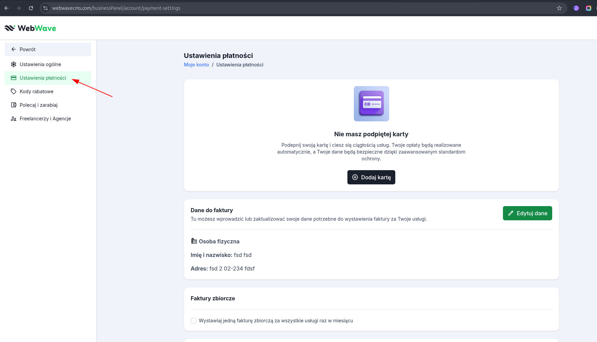This screenshot has width=597, height=342.
Task: Click the card icon beside Ustawienia płatności
Action: [x=14, y=78]
